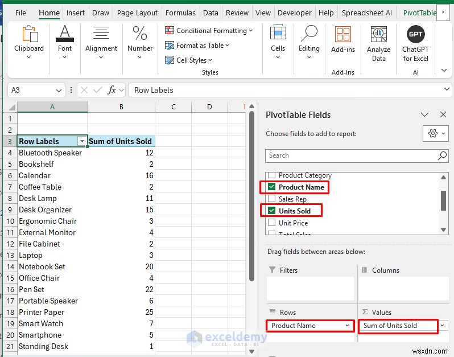The image size is (454, 357).
Task: Open Sum of Units Sold dropdown arrow
Action: pyautogui.click(x=443, y=326)
